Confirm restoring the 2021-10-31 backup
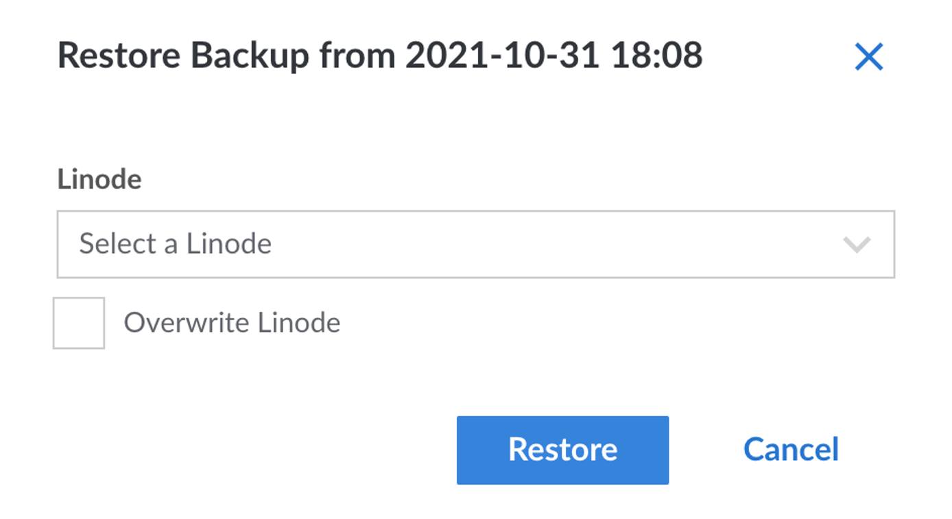The width and height of the screenshot is (952, 519). 562,449
